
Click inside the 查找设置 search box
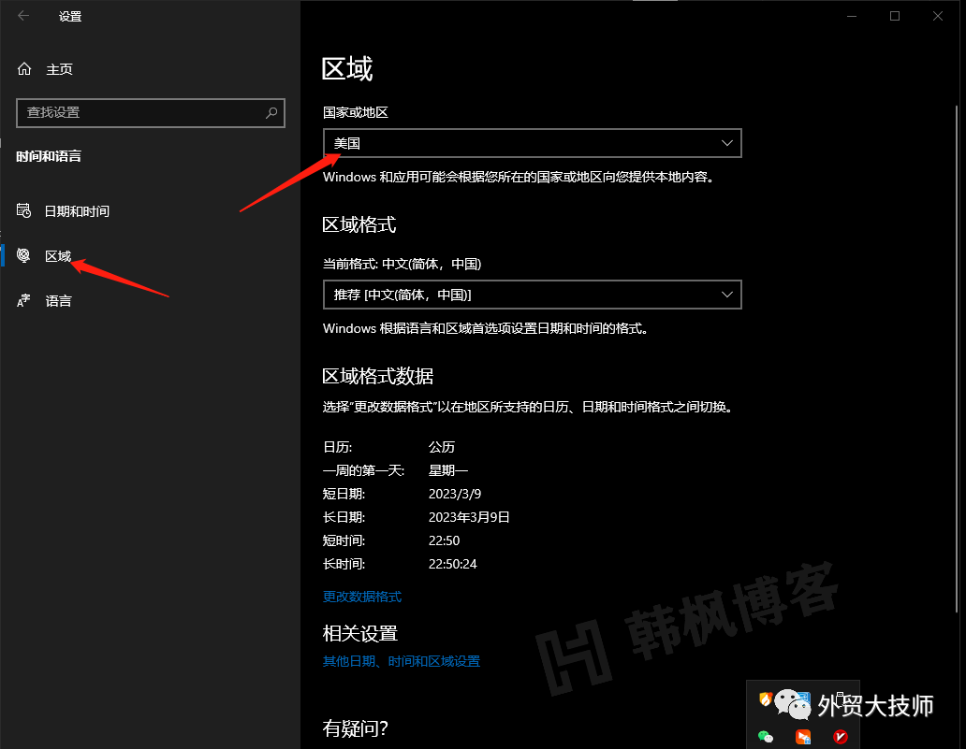point(140,113)
